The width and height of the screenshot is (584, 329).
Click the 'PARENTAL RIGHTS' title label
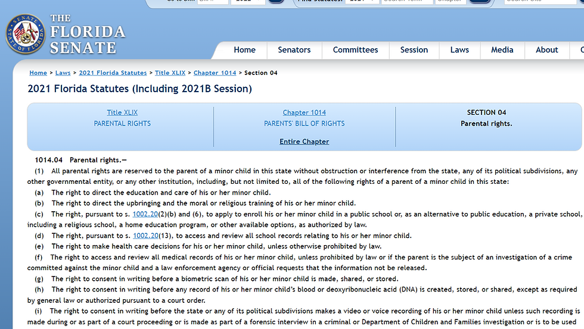(x=122, y=123)
